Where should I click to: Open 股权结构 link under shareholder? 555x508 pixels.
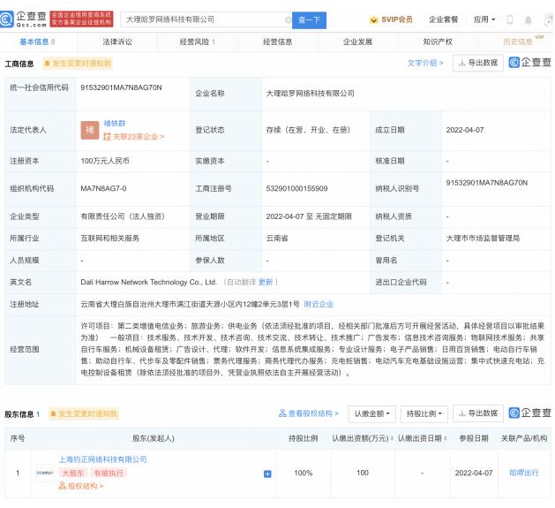click(81, 486)
